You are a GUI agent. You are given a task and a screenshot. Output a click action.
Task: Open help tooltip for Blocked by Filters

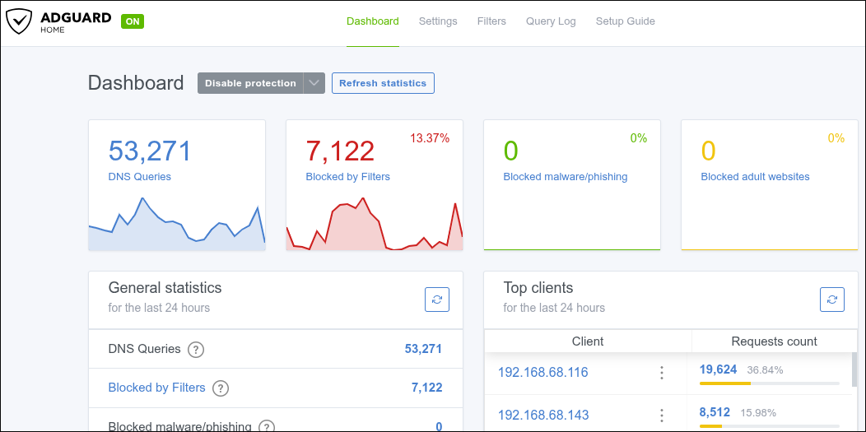221,388
